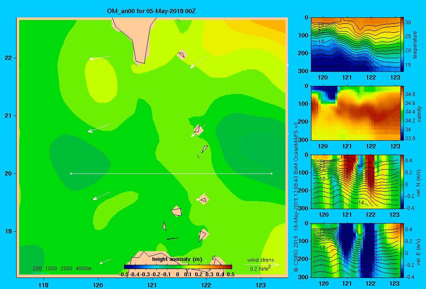Select the vel. E color scale bar
Viewport: 426px width, 289px height.
pyautogui.click(x=402, y=250)
